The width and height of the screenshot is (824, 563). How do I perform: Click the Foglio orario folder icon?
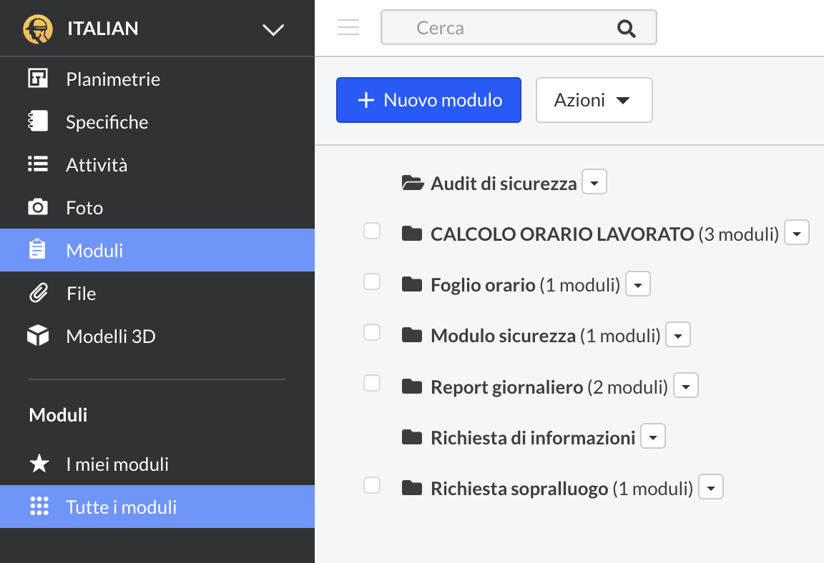(x=412, y=284)
